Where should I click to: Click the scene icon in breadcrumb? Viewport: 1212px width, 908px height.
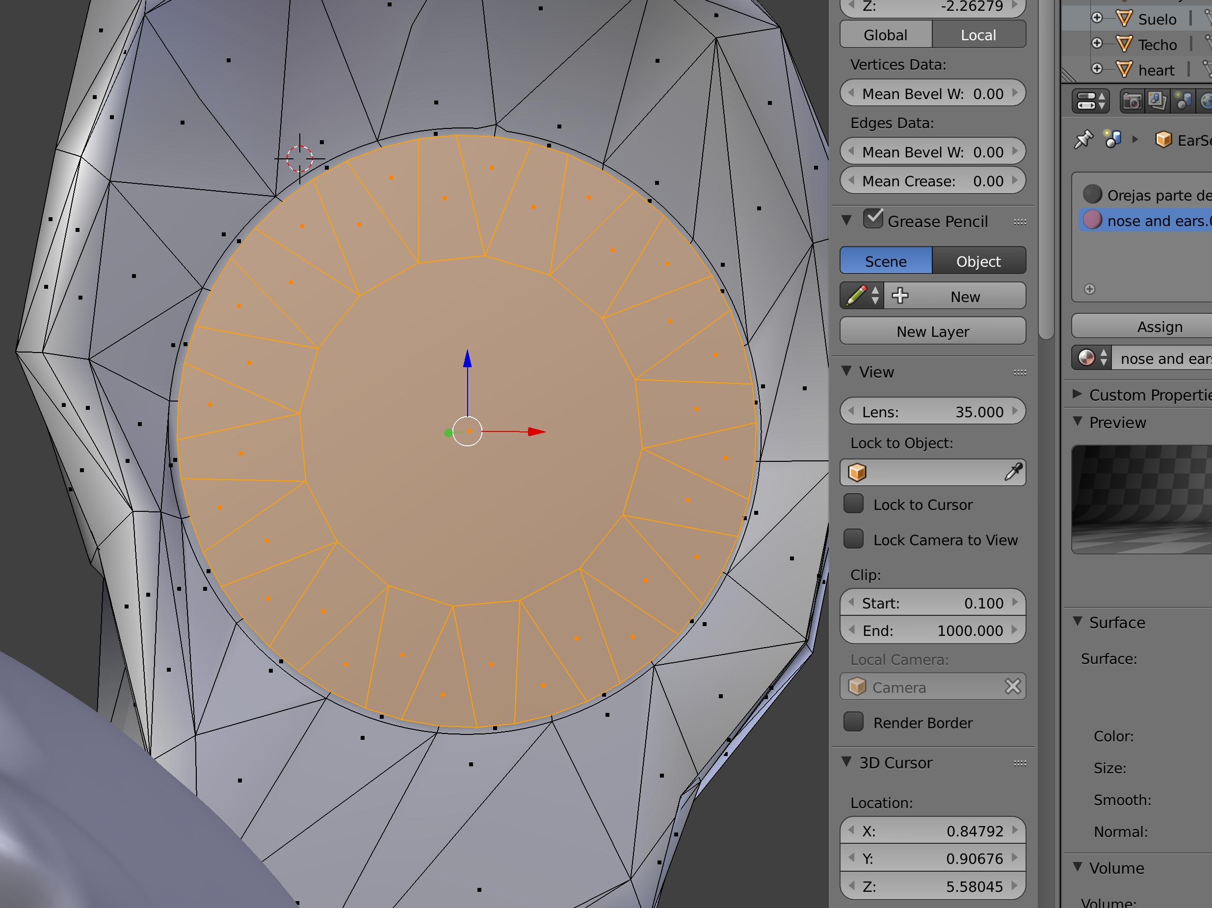click(x=1113, y=140)
